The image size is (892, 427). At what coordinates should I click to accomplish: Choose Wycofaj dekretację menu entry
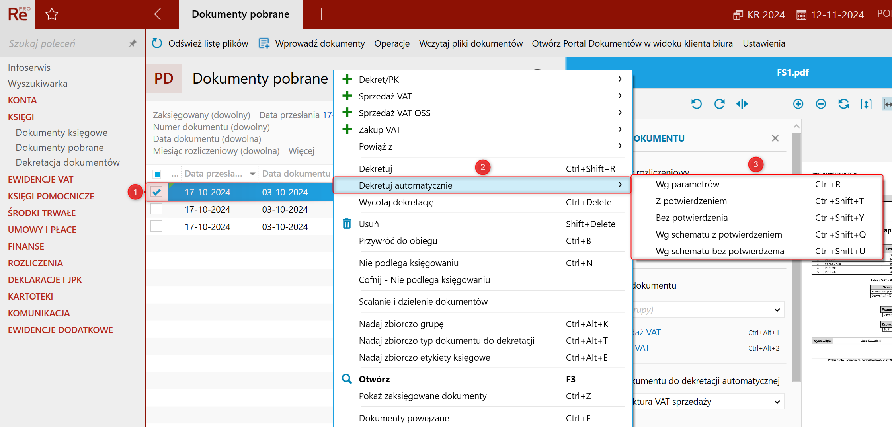click(482, 202)
